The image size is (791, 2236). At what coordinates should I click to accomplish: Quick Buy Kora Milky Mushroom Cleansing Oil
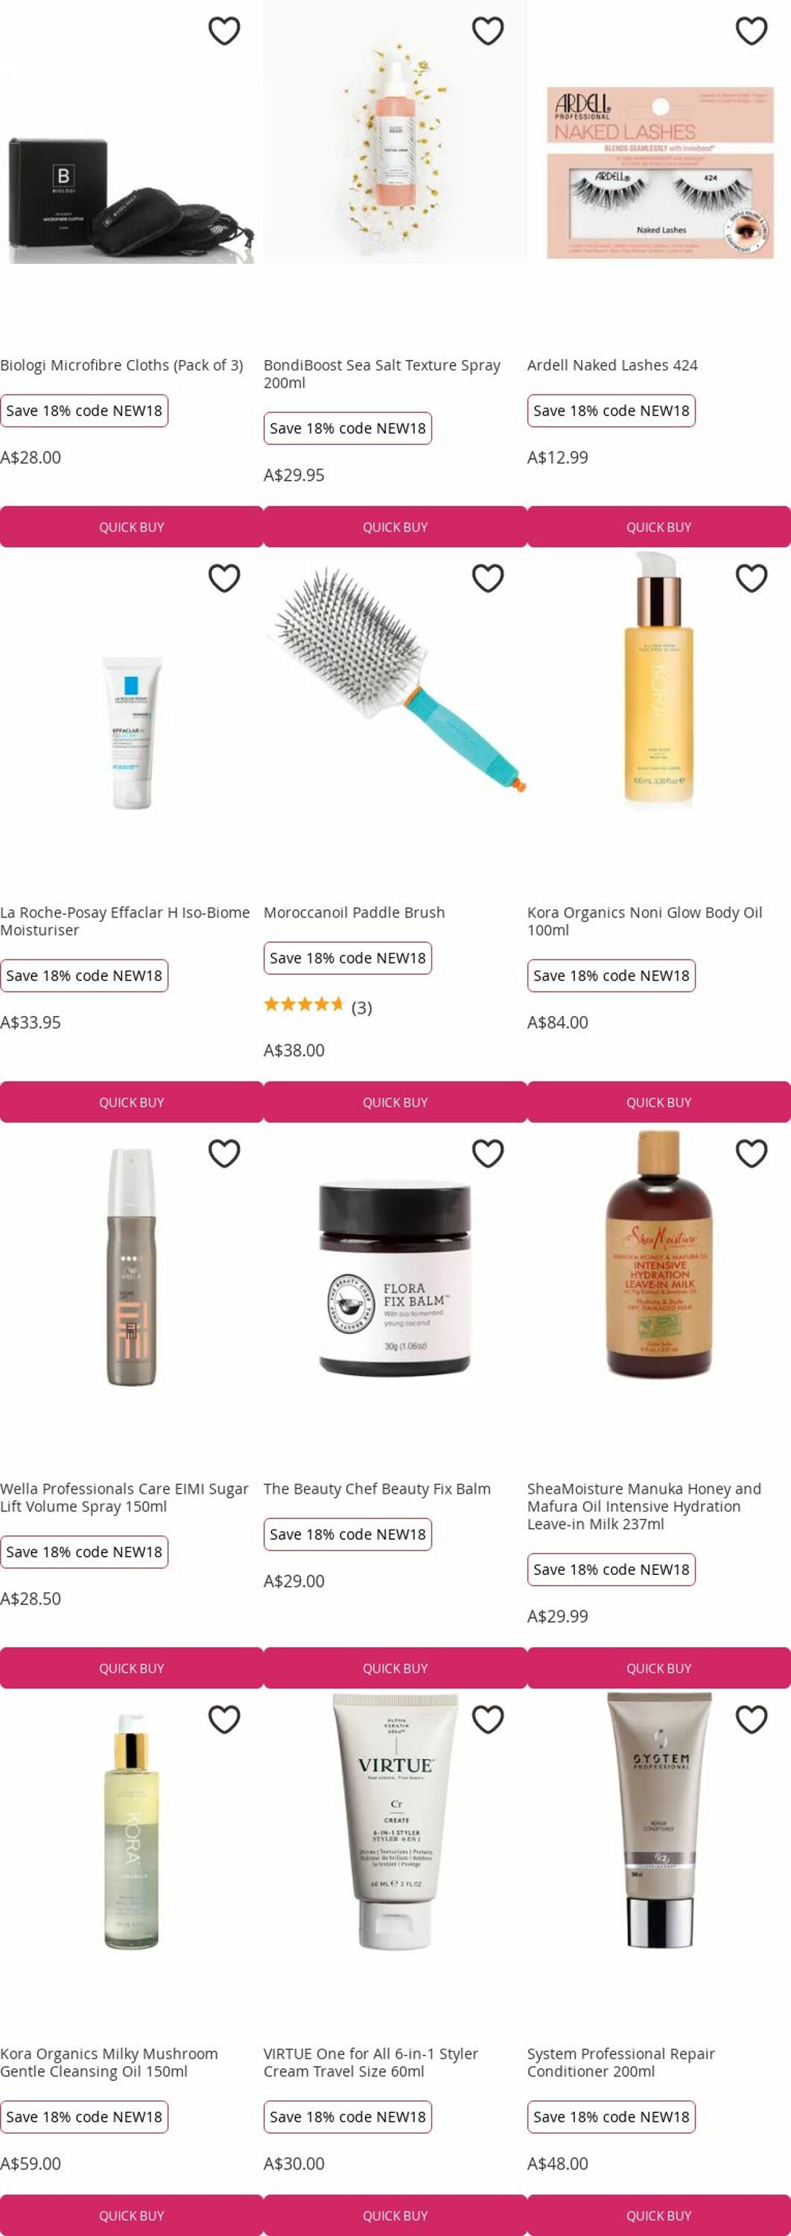pyautogui.click(x=132, y=2215)
